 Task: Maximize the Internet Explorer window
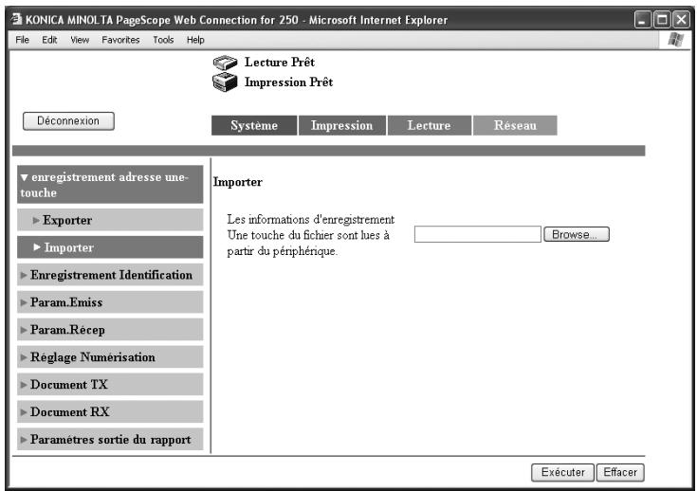pyautogui.click(x=662, y=20)
